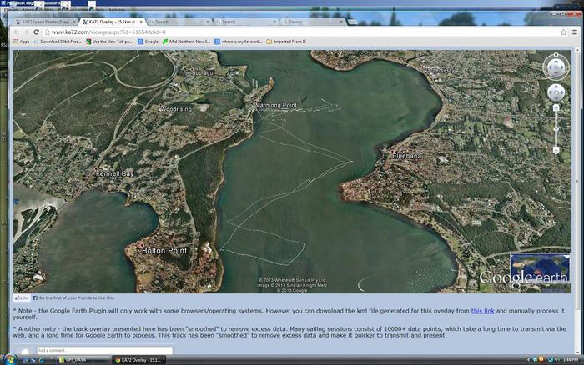Click the volume icon in system tray
Screen dimensions: 584x365
click(x=557, y=360)
